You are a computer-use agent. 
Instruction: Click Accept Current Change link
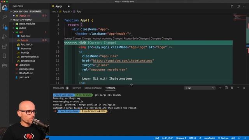pos(78,38)
